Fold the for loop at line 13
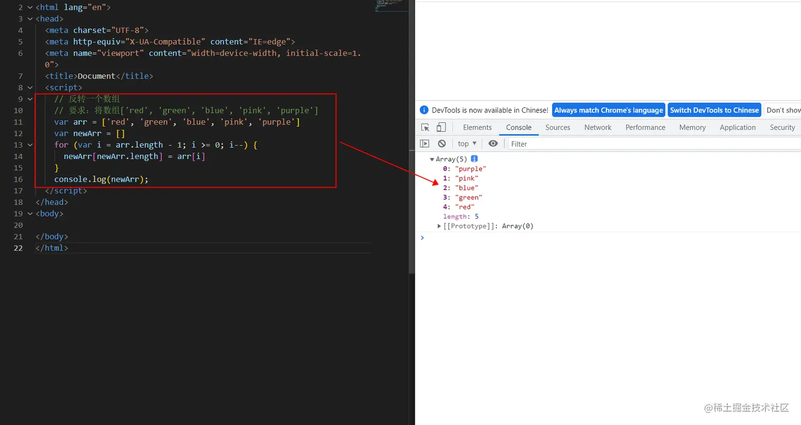Screen dimensions: 801x425 pos(30,145)
